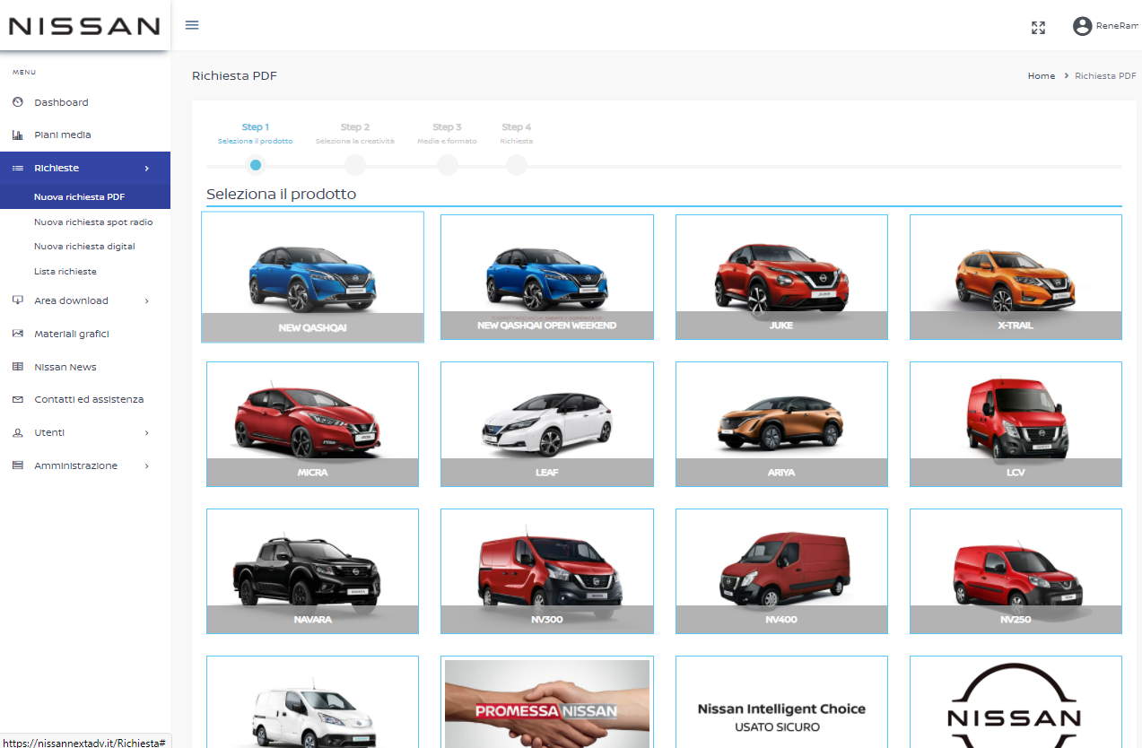Click the ReneRam username

1117,27
